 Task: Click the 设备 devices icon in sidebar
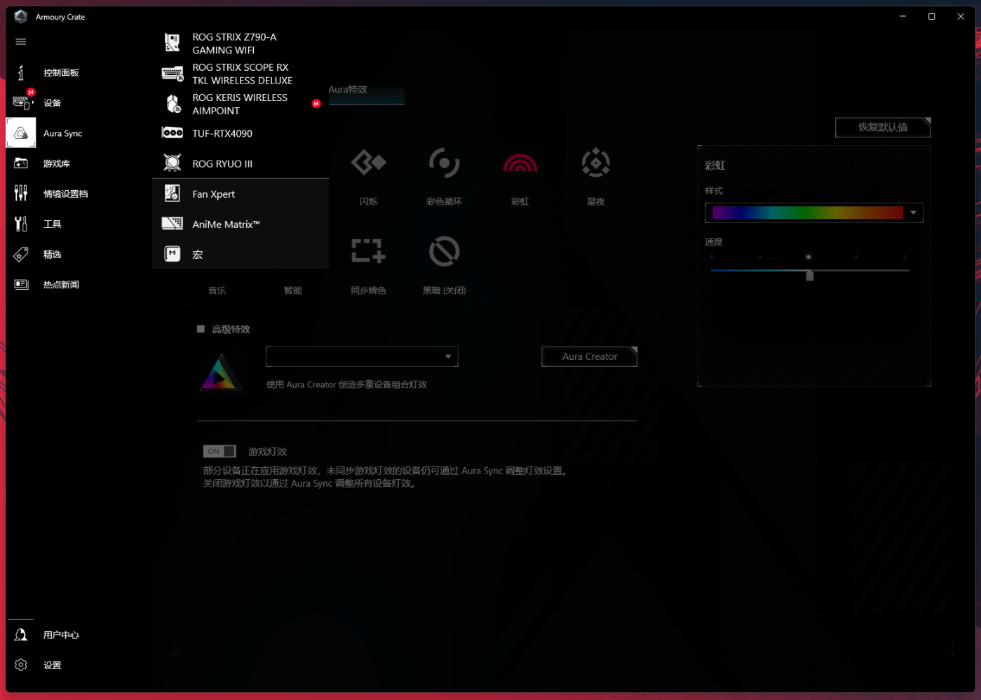coord(22,102)
